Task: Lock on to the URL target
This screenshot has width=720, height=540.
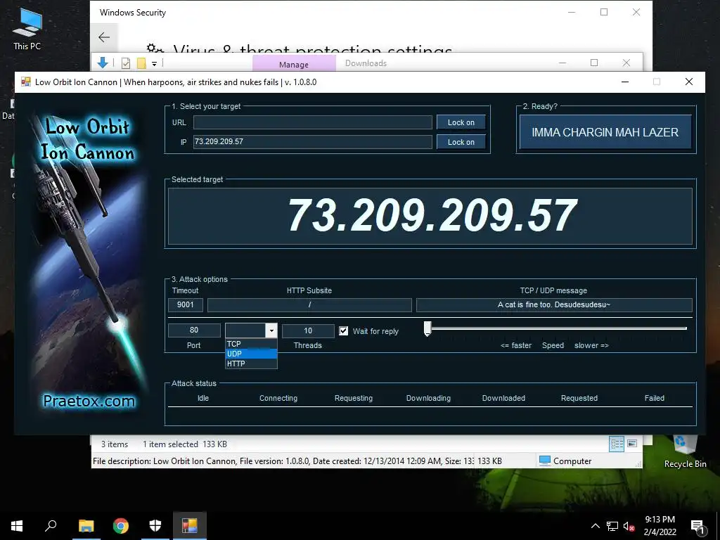Action: (461, 122)
